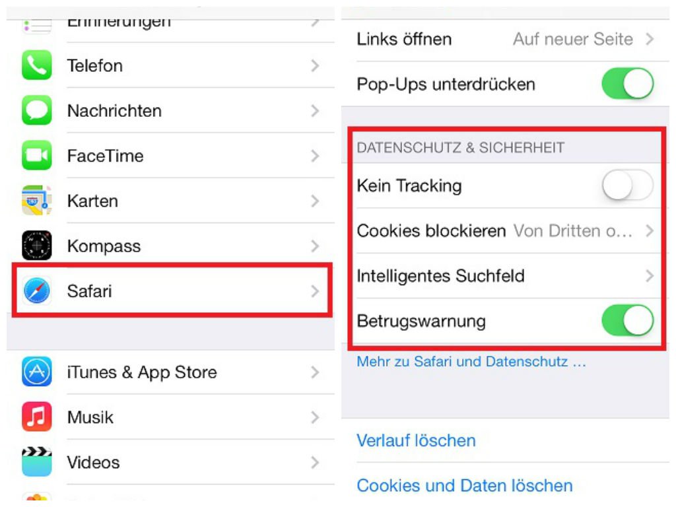
Task: Tap the iTunes & App Store icon
Action: coord(37,372)
